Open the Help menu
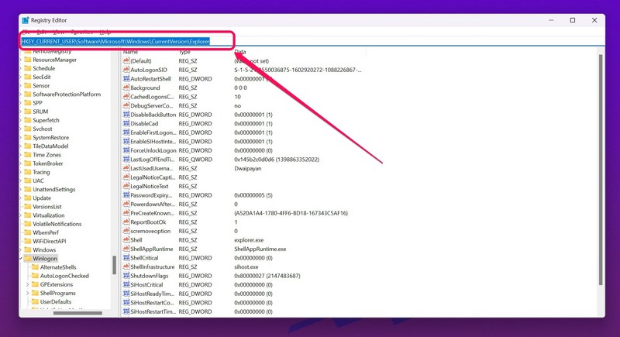Screen dimensions: 620x337 105,32
